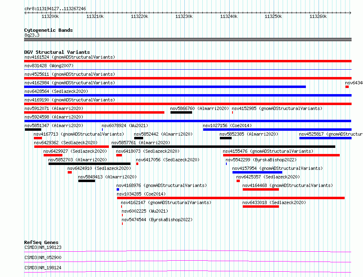Click the red bar of nsv4155476
Screen dimensions: 363x277
tap(281, 155)
